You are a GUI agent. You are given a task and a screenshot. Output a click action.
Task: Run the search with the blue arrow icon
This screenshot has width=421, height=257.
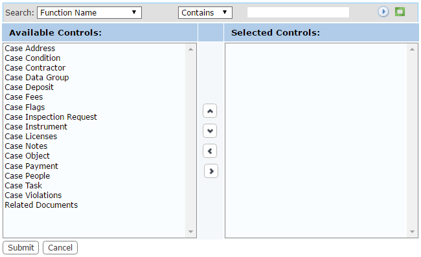click(383, 12)
